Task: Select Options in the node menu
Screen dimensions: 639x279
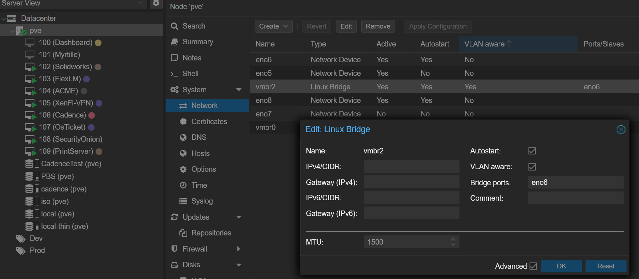Action: point(203,169)
